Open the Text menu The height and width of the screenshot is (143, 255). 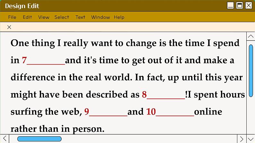pyautogui.click(x=80, y=17)
